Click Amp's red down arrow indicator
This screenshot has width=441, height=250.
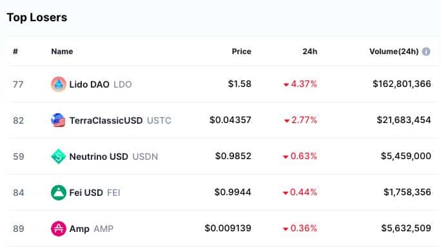coord(286,229)
